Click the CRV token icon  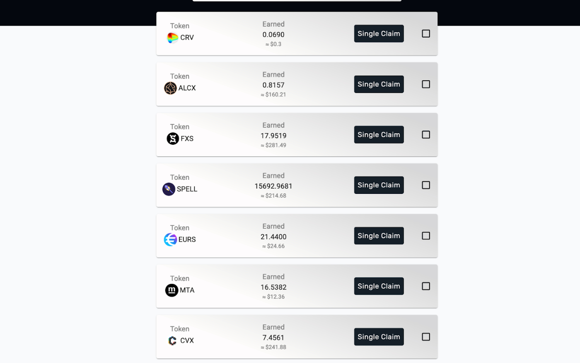coord(172,38)
